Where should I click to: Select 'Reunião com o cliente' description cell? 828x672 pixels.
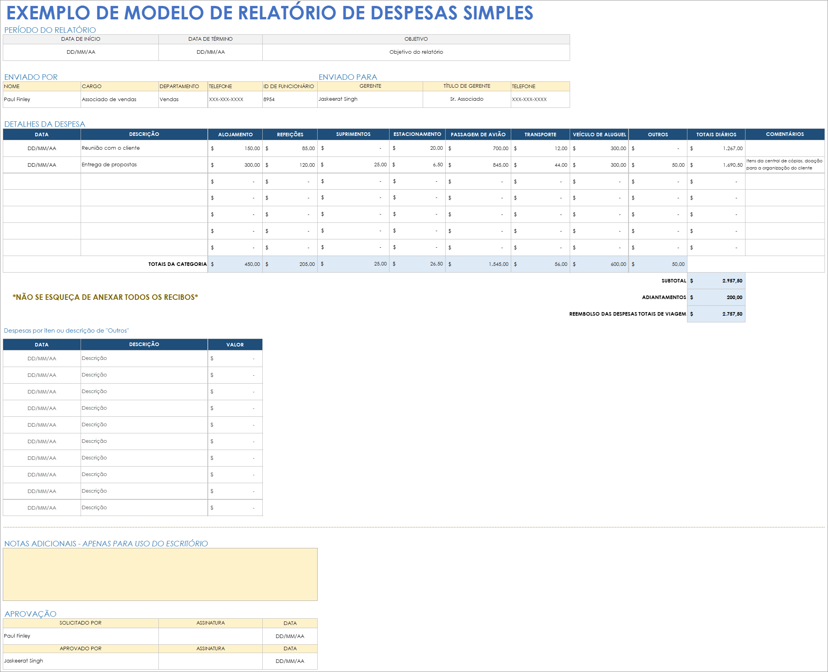pos(144,148)
